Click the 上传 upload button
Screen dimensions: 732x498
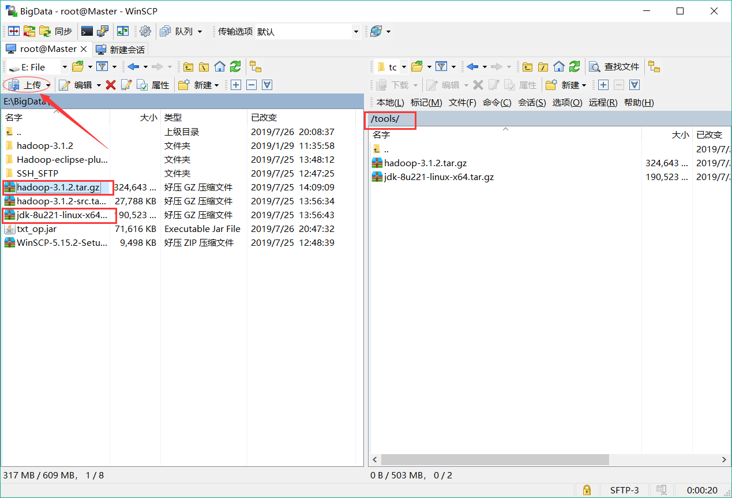point(25,85)
